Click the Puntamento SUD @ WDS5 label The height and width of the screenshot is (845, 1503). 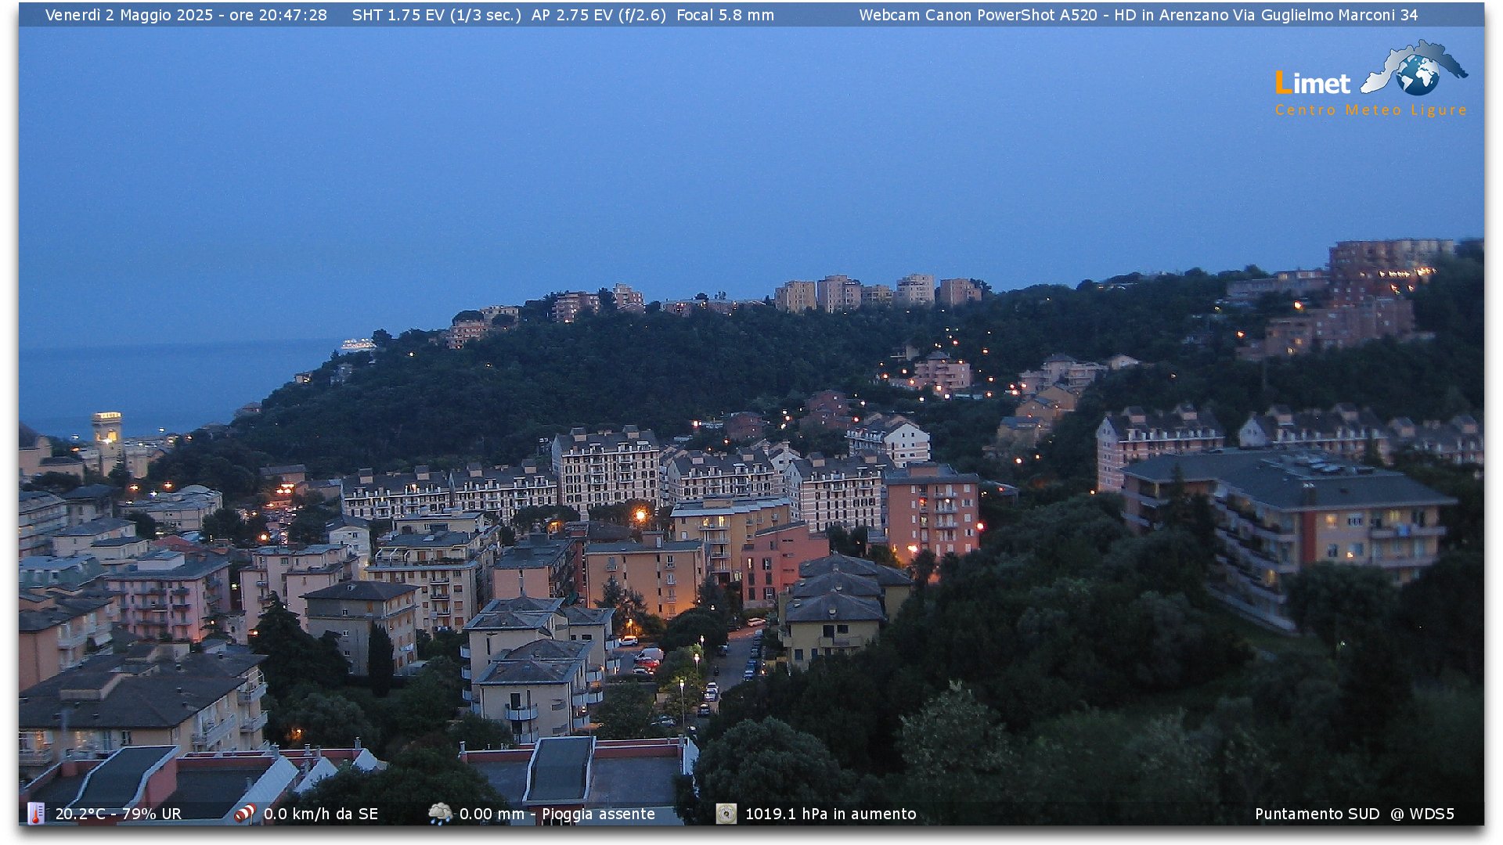tap(1354, 814)
